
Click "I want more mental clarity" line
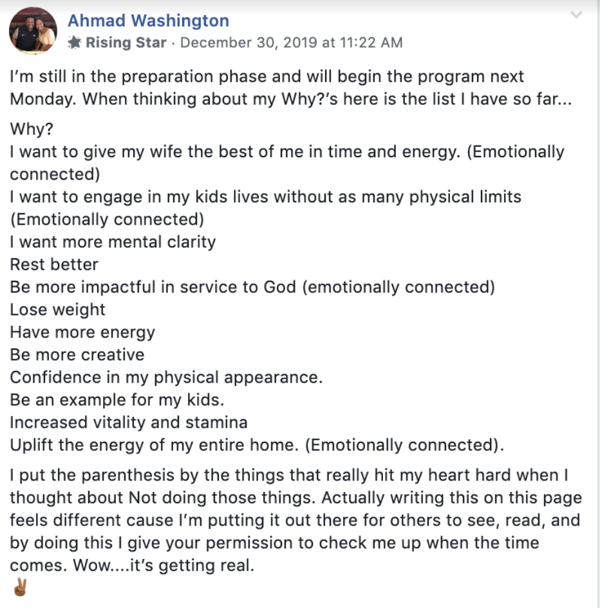tap(113, 242)
